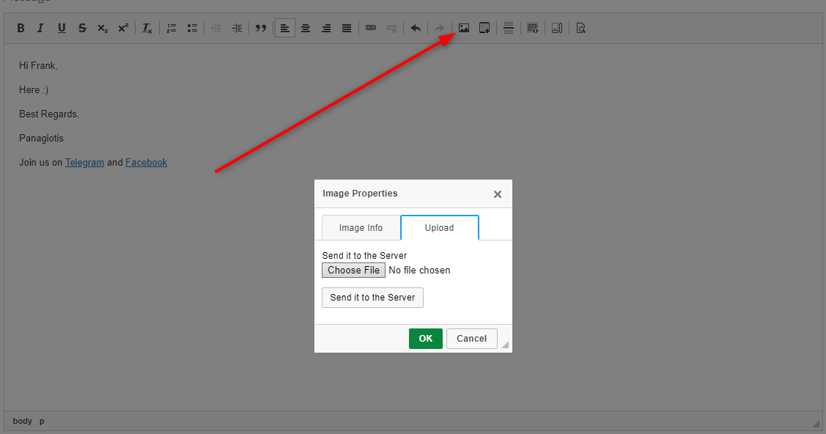Justify the text alignment

tap(347, 28)
